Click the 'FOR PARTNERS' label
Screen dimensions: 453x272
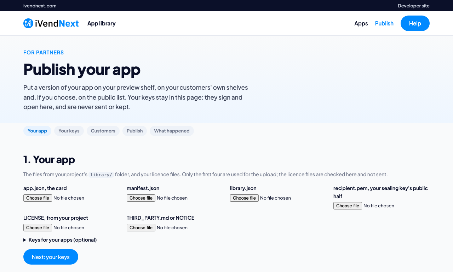(44, 52)
